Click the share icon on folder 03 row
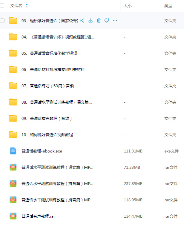 click(x=82, y=21)
